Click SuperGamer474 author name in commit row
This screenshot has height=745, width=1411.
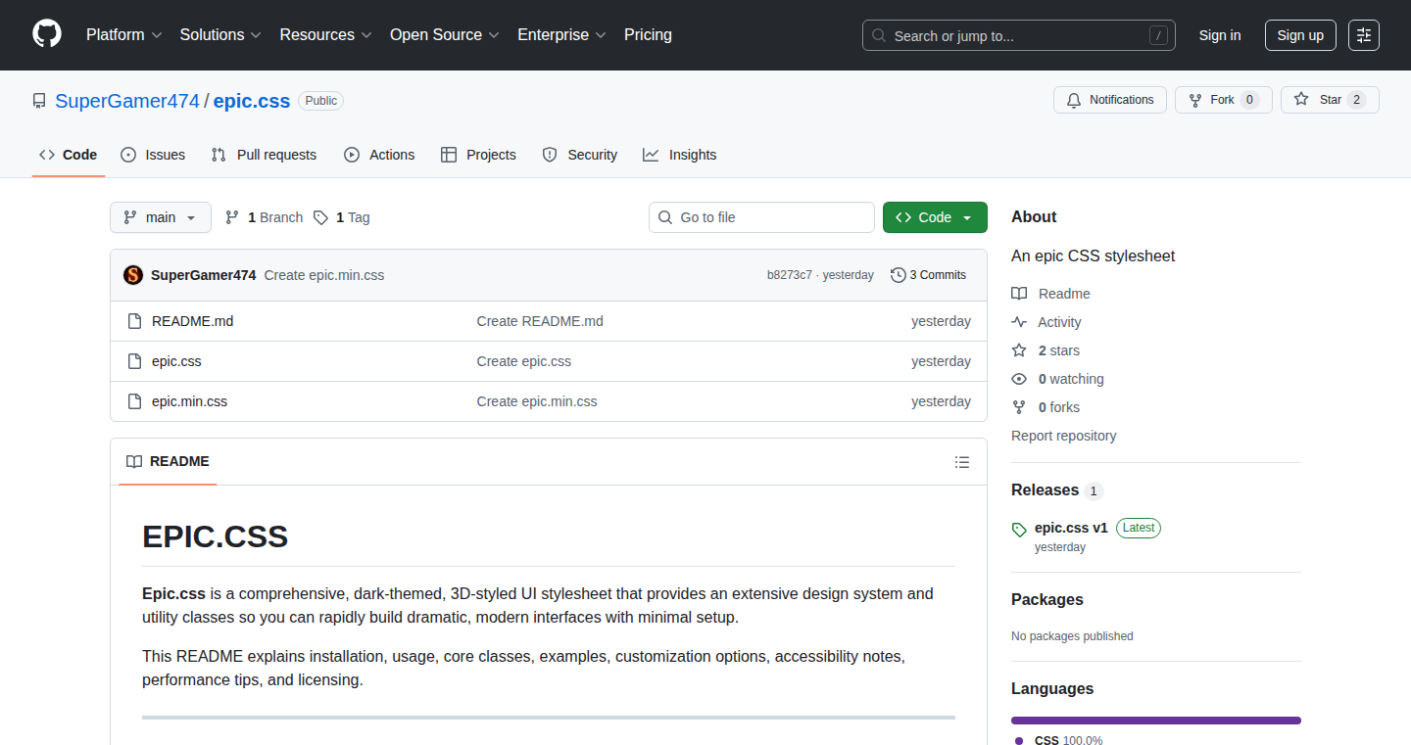click(204, 275)
